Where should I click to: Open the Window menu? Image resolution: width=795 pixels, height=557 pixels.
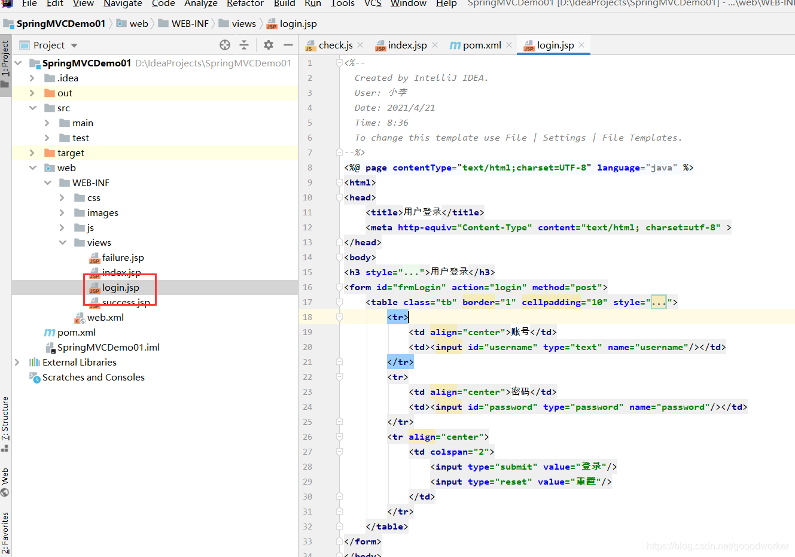(x=409, y=4)
